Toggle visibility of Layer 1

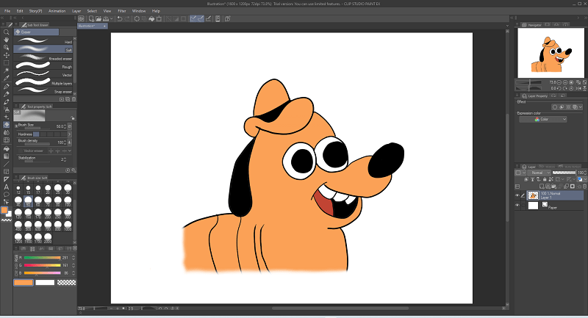517,195
